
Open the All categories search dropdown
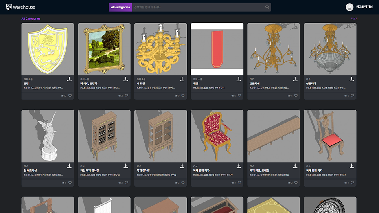pos(120,7)
